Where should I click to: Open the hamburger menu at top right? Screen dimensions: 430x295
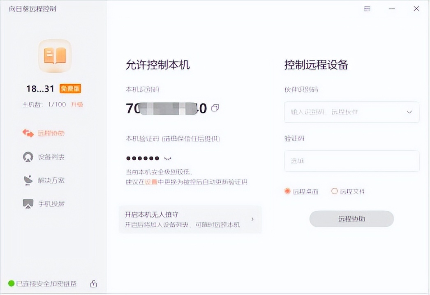click(367, 9)
